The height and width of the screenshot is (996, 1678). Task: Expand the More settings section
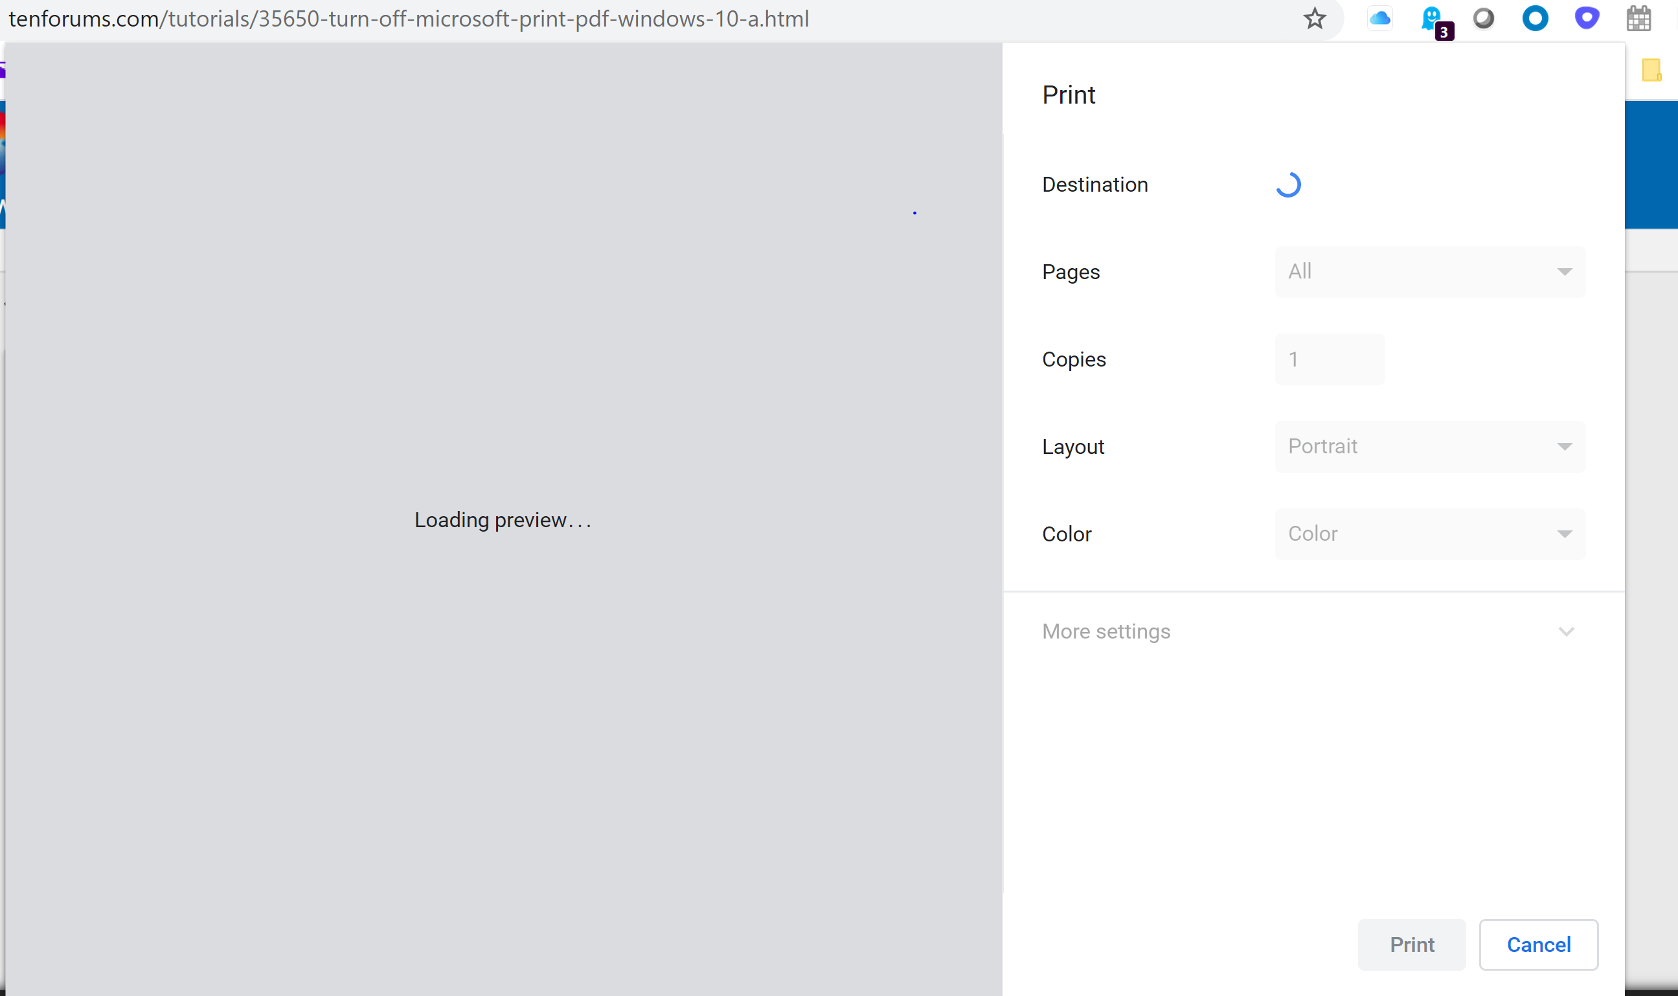pos(1313,631)
